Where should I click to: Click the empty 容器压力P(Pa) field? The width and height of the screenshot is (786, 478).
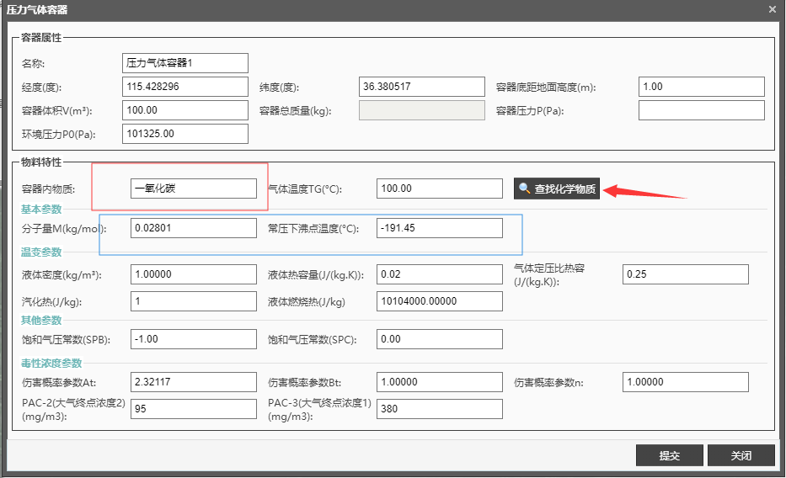(x=701, y=110)
